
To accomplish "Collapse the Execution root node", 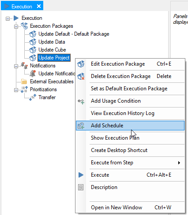I will click(x=8, y=19).
